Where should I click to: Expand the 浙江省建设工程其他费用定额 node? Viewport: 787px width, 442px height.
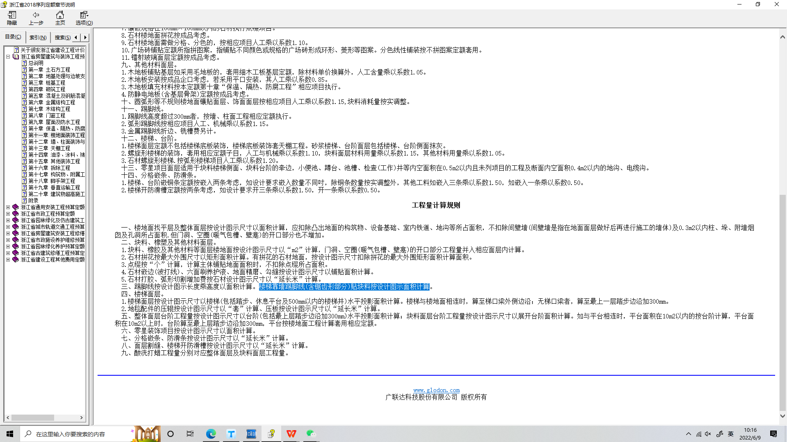click(8, 259)
